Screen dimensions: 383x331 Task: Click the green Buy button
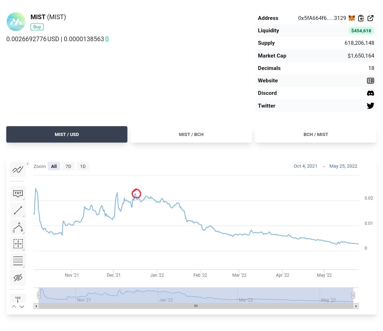[37, 27]
